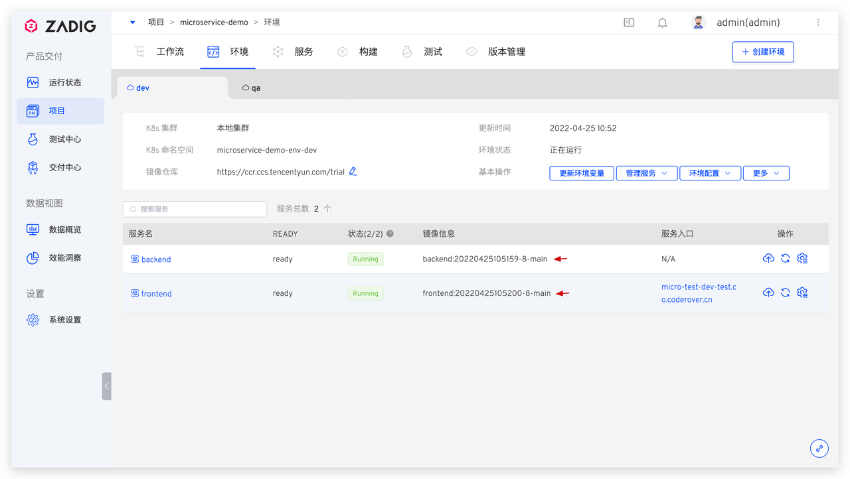Open the notifications bell
The image size is (850, 479).
click(x=662, y=23)
